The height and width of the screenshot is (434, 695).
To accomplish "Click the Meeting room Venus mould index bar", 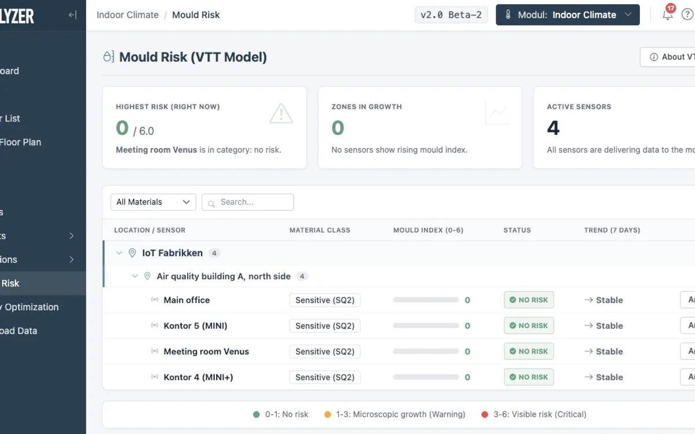I will tap(426, 351).
